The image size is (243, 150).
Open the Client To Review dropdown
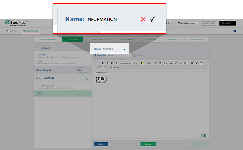pos(119,55)
